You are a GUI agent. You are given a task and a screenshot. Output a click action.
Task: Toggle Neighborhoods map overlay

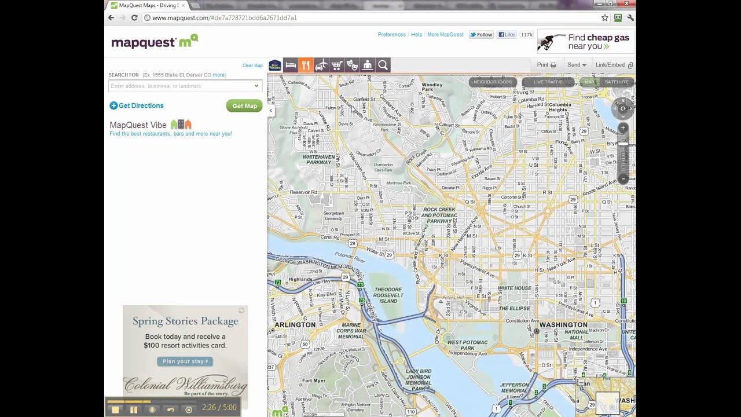coord(493,82)
